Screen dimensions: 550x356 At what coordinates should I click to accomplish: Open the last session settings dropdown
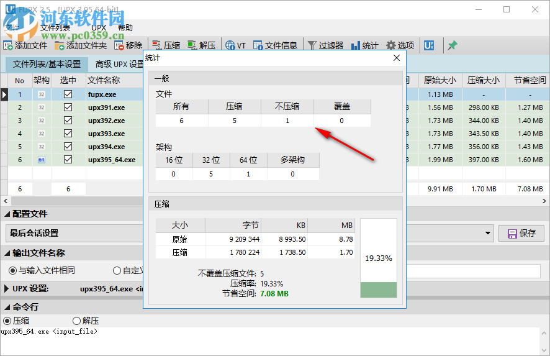click(x=487, y=233)
